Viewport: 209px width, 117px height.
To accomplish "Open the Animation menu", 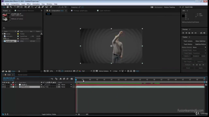I will click(x=36, y=4).
